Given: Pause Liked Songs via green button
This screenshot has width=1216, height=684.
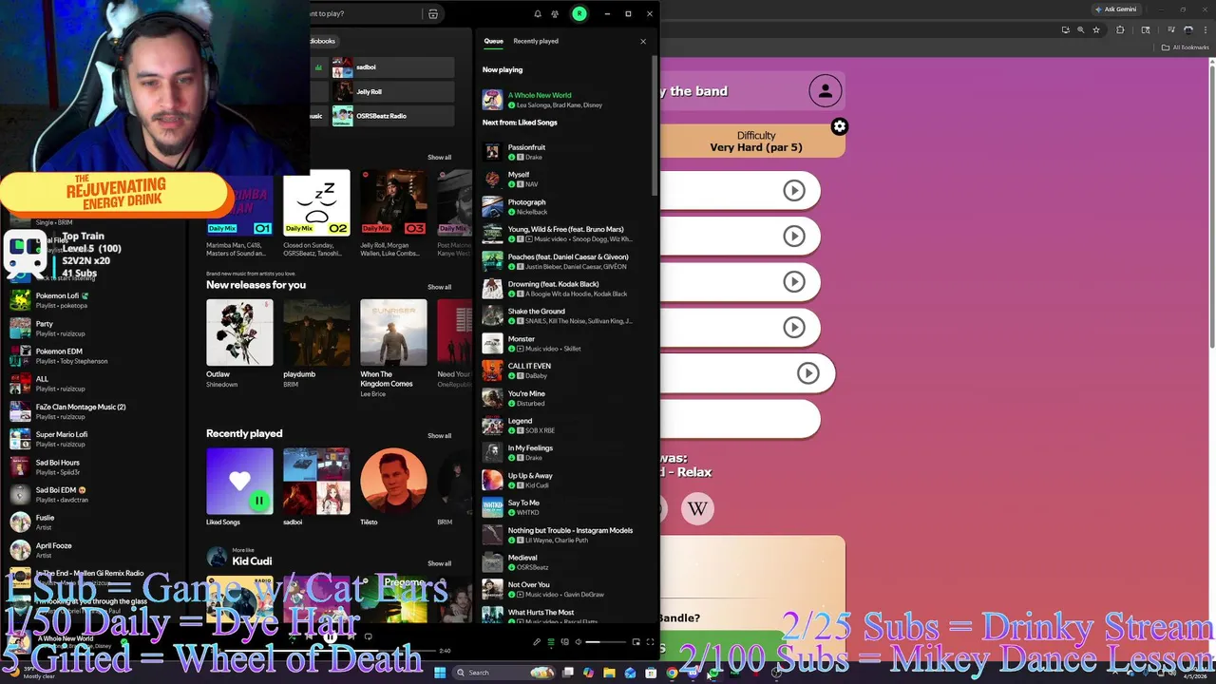Looking at the screenshot, I should tap(258, 500).
